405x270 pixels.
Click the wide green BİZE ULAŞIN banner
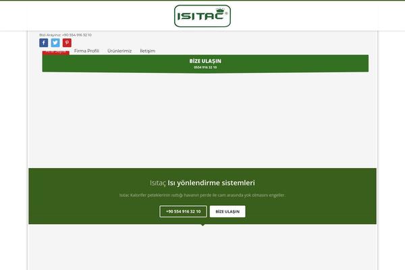(205, 63)
